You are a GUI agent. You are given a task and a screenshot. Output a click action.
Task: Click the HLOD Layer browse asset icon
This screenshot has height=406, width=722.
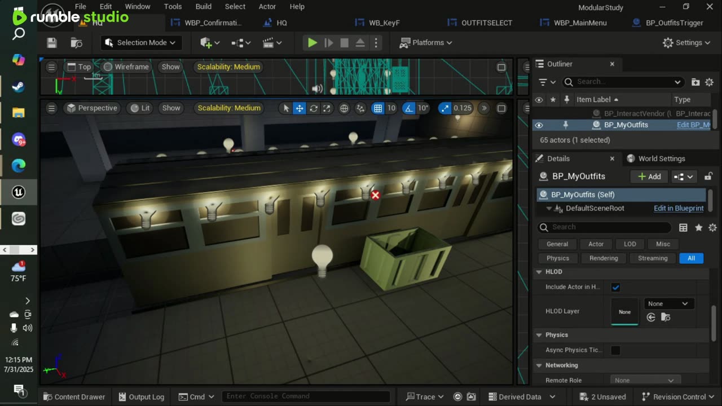click(x=666, y=317)
